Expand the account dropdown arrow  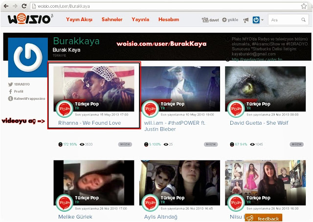262,20
